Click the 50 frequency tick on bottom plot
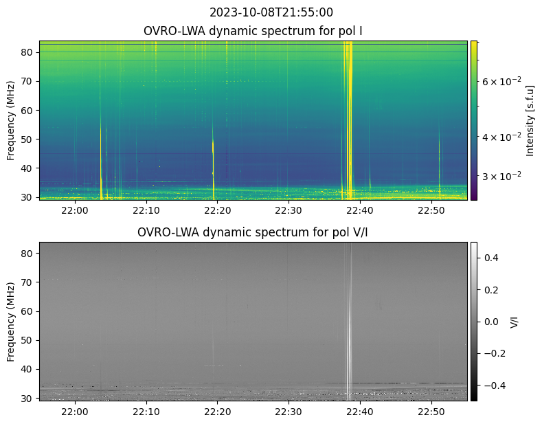 click(29, 340)
